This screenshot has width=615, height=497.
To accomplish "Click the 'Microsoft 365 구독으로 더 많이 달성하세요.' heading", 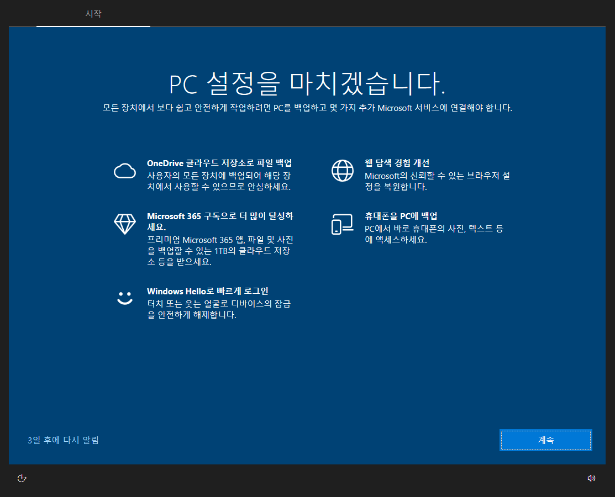I will pos(220,221).
